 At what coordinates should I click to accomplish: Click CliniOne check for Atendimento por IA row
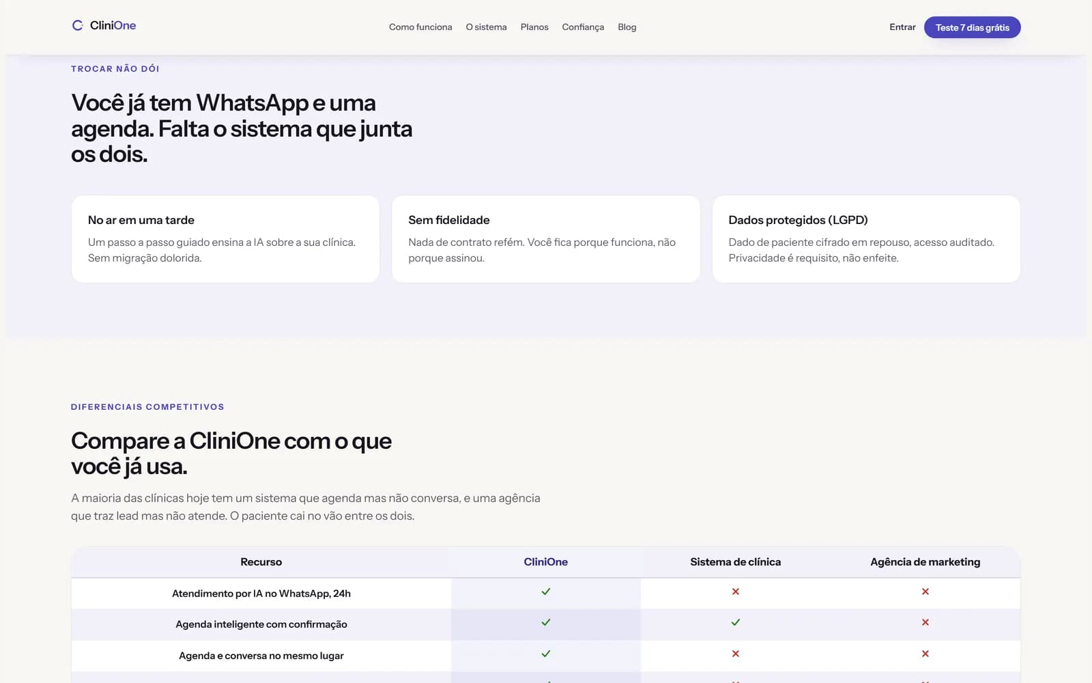(x=546, y=591)
